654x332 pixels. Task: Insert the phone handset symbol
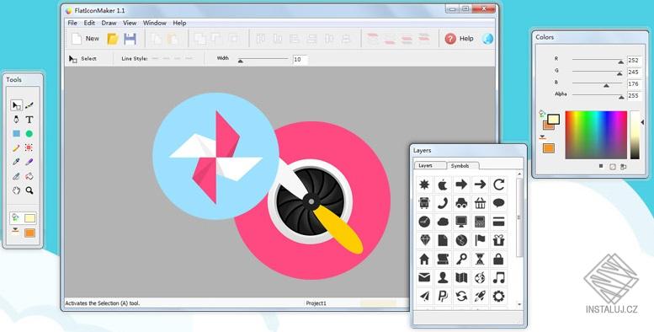tap(443, 203)
